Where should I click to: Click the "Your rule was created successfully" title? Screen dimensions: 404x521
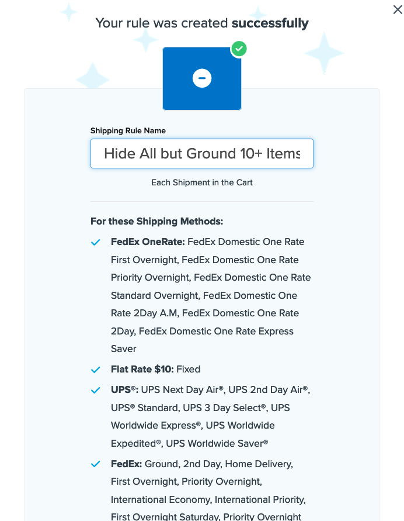click(202, 23)
